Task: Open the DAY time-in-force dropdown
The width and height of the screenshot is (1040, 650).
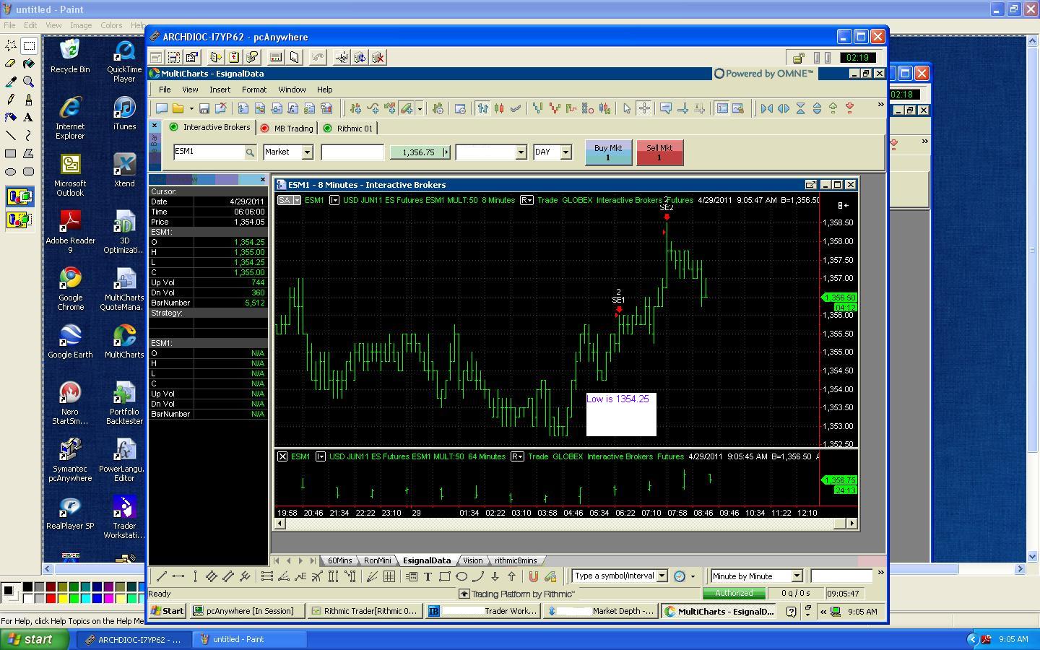Action: pyautogui.click(x=565, y=152)
